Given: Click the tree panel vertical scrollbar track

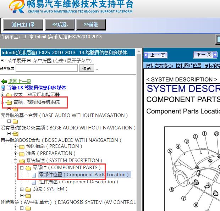Looking at the screenshot, I should tap(139, 132).
